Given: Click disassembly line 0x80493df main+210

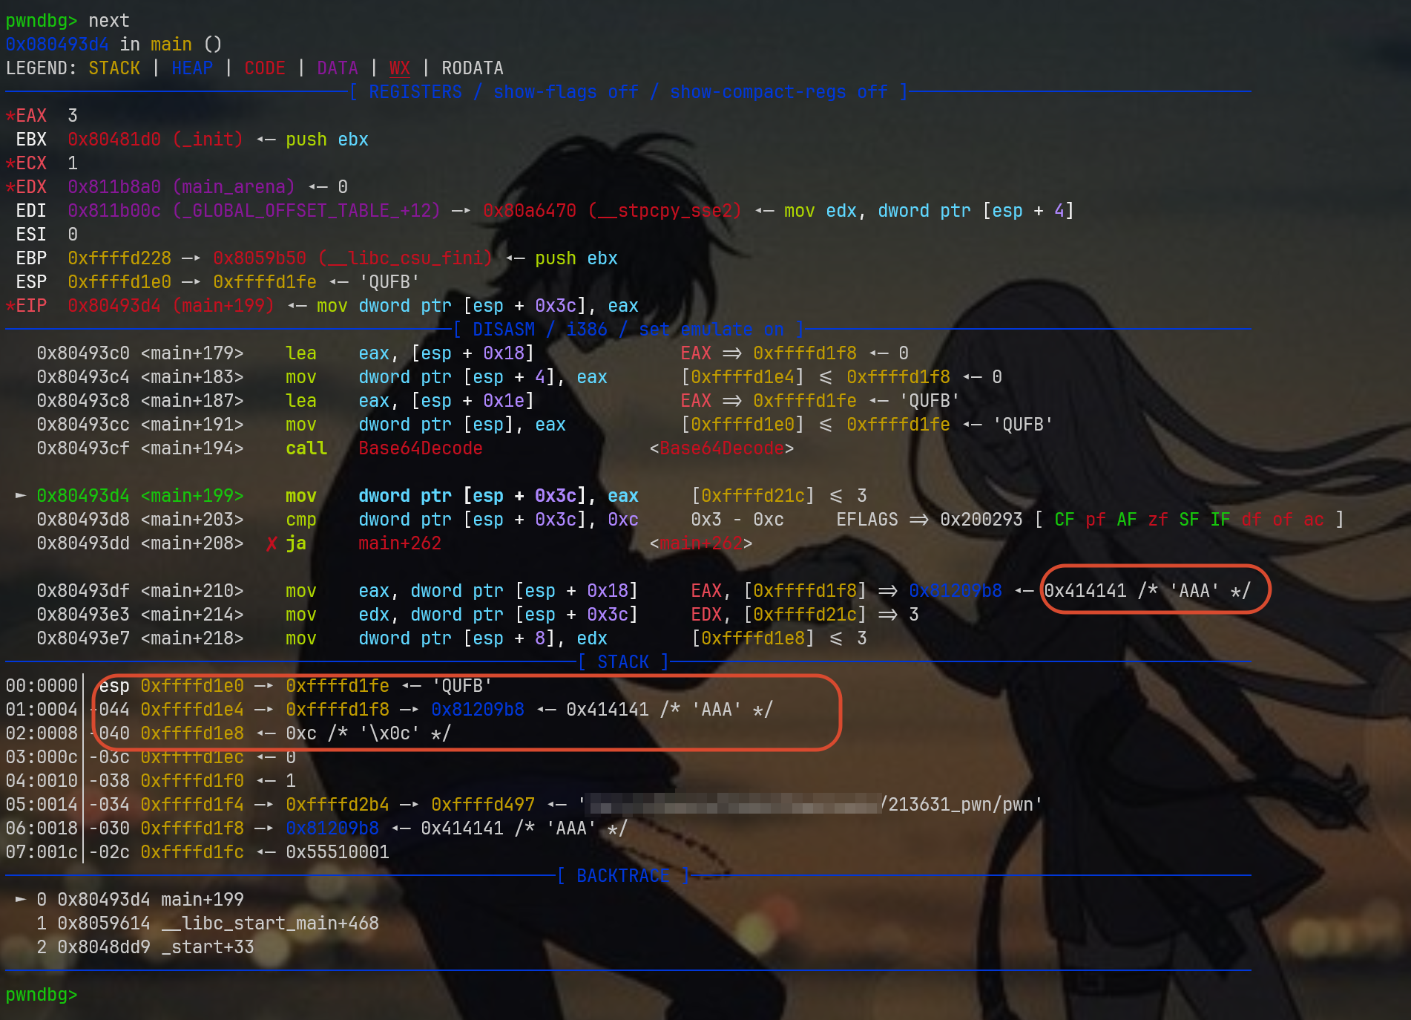Looking at the screenshot, I should (x=644, y=591).
